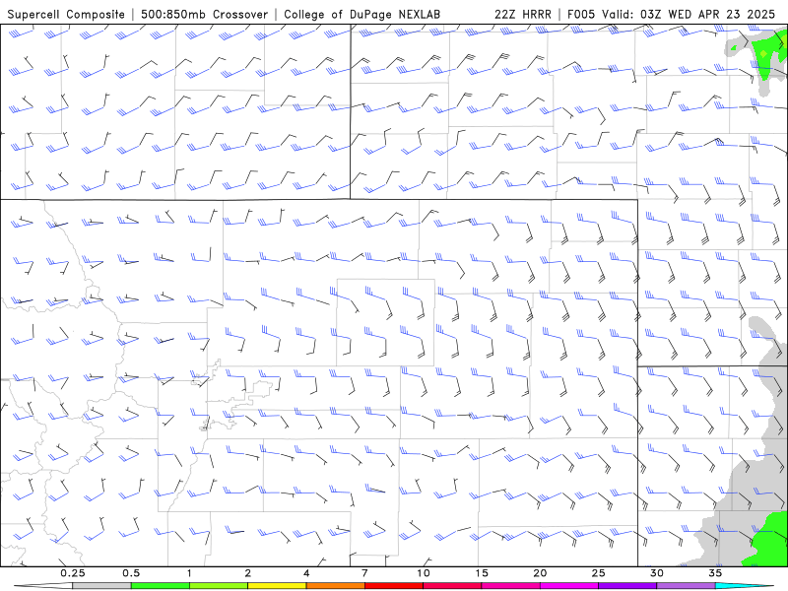Viewport: 788px width, 591px height.
Task: Click the '25' legend value
Action: (x=598, y=573)
